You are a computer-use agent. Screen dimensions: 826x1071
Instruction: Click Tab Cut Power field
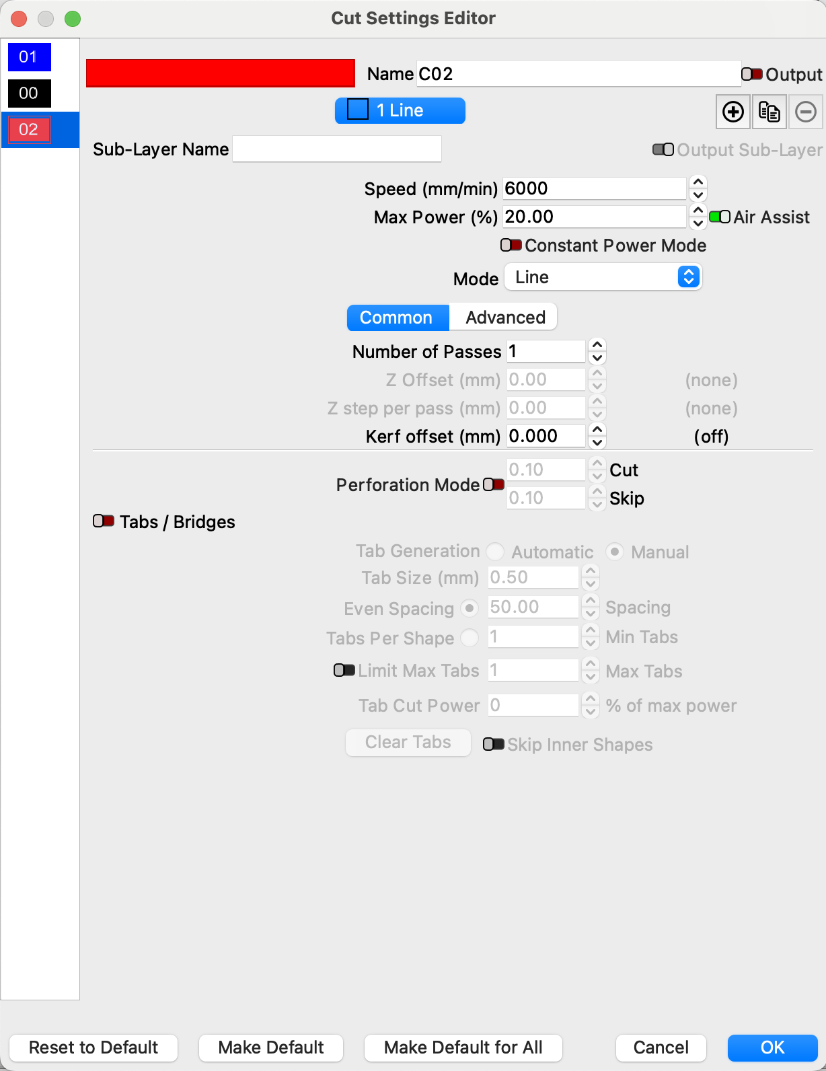(533, 705)
